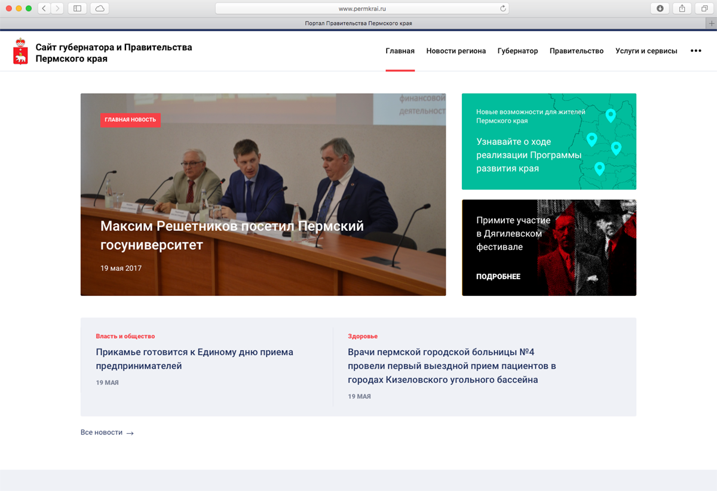Click ПОДРОБНЕЕ on Diaghilev festival banner
This screenshot has width=717, height=491.
(498, 277)
